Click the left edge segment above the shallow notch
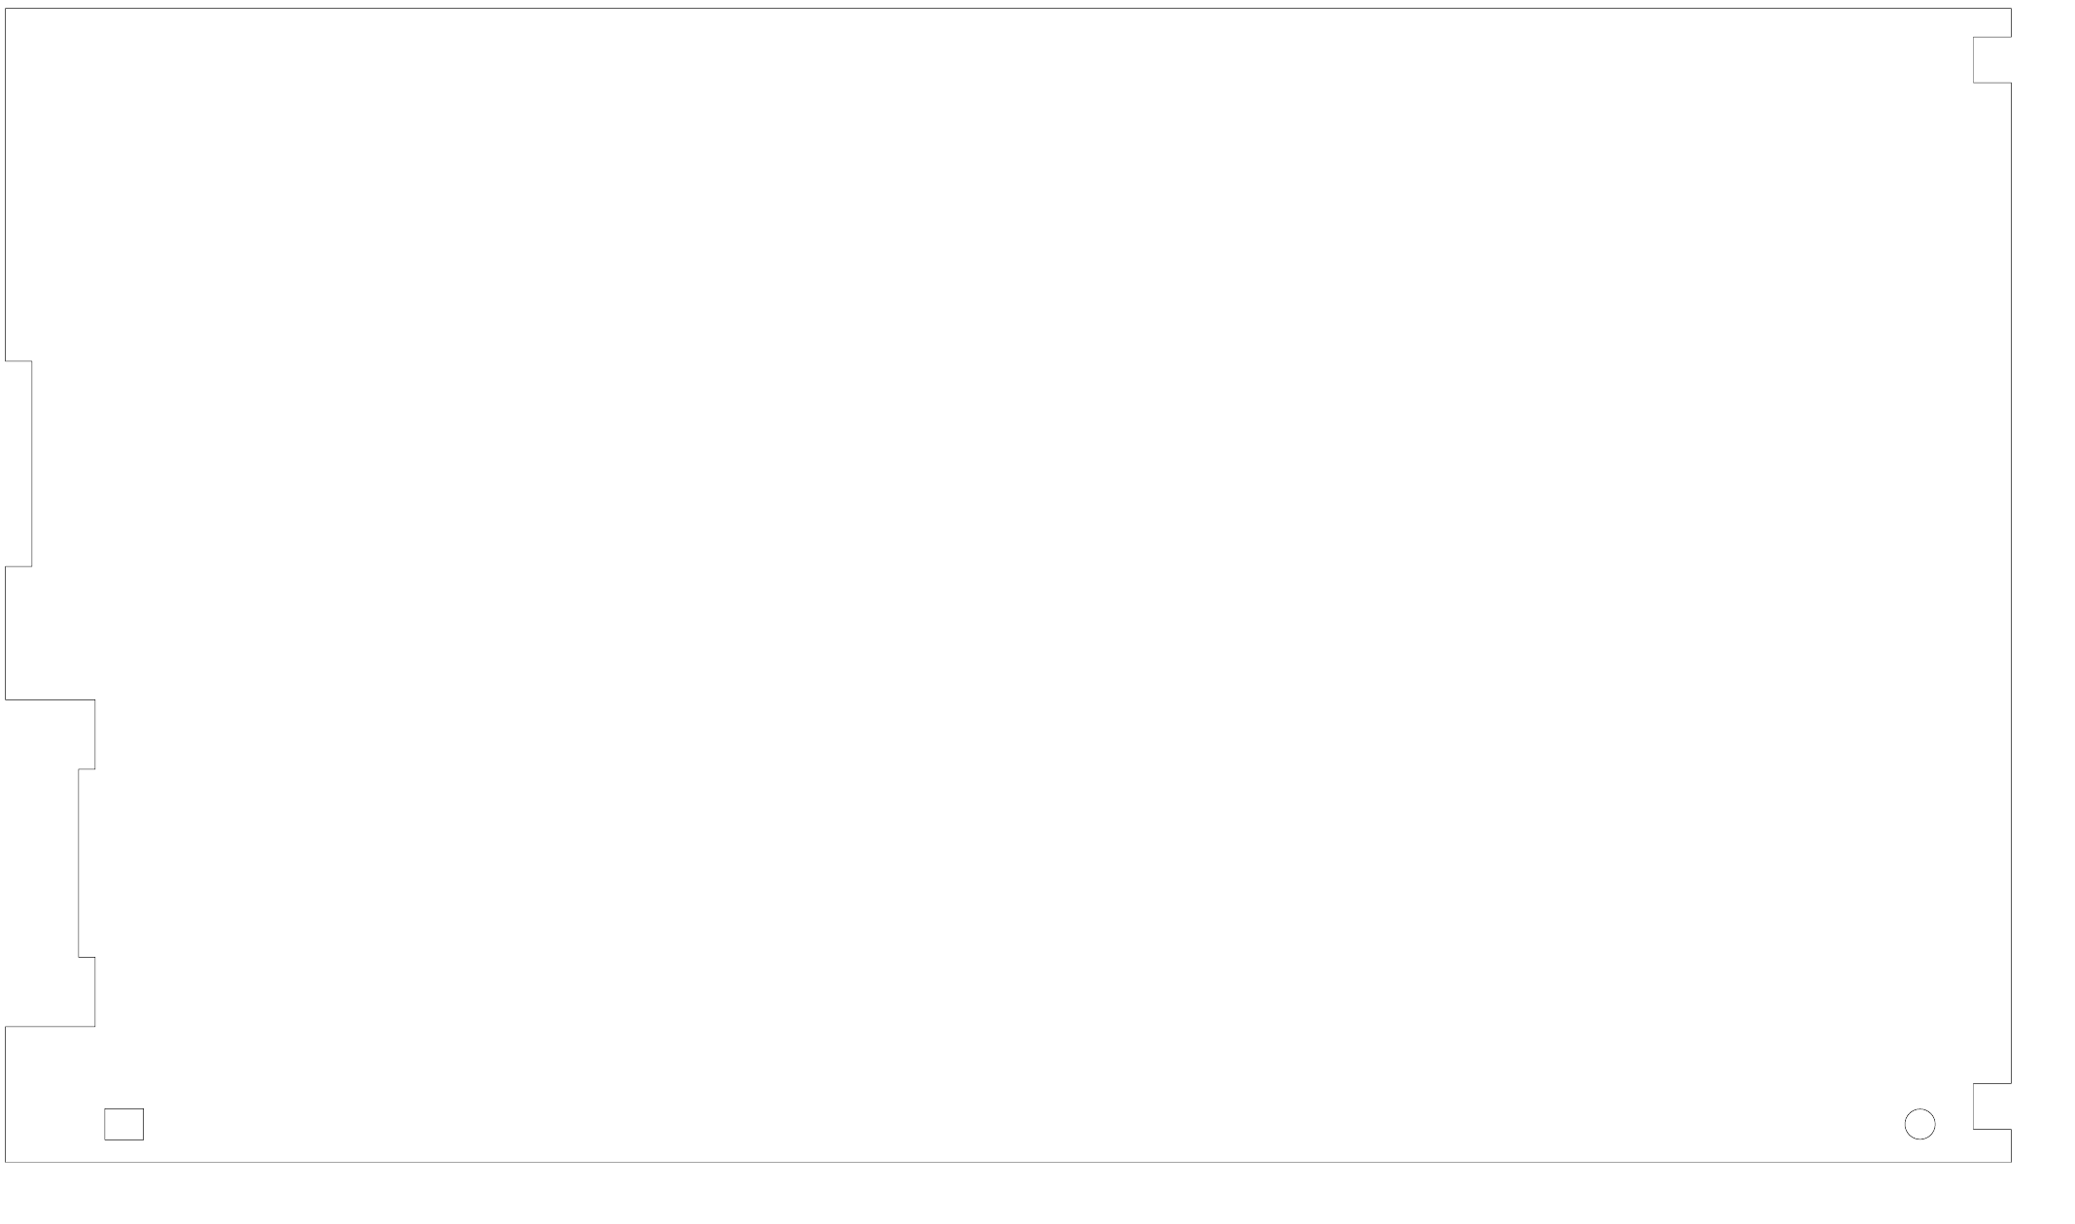The image size is (2075, 1224). click(5, 185)
